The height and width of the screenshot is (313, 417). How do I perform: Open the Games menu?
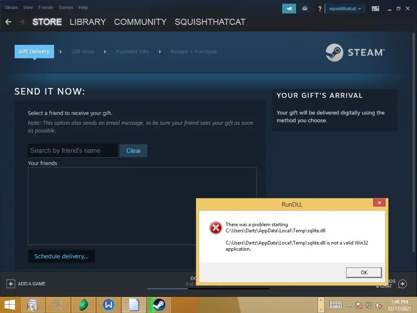(66, 7)
